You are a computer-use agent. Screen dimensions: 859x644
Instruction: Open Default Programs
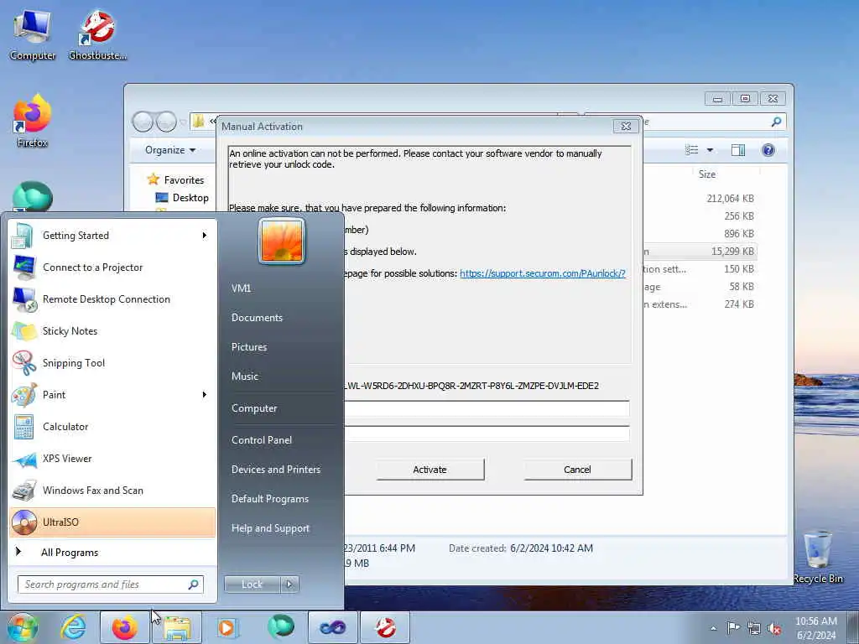270,499
